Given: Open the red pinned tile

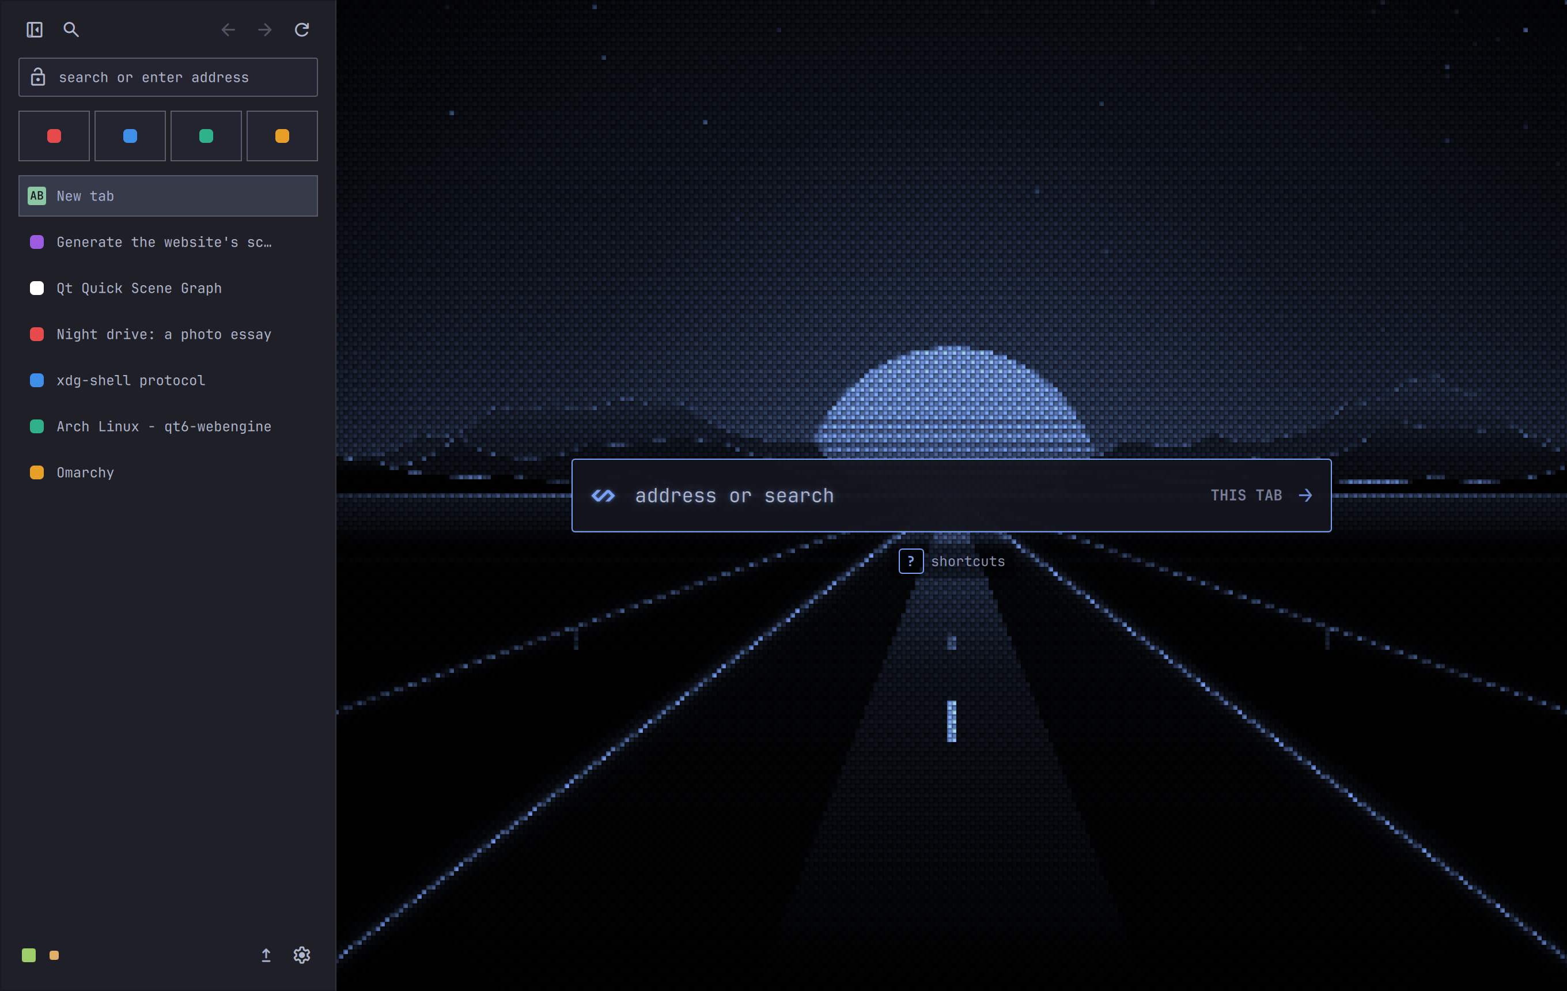Looking at the screenshot, I should 54,136.
